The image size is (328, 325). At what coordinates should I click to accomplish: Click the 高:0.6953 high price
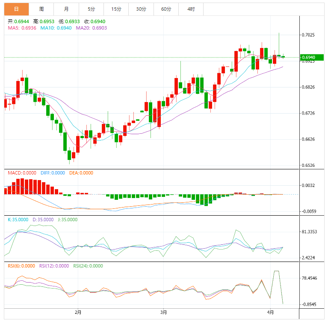[44, 21]
